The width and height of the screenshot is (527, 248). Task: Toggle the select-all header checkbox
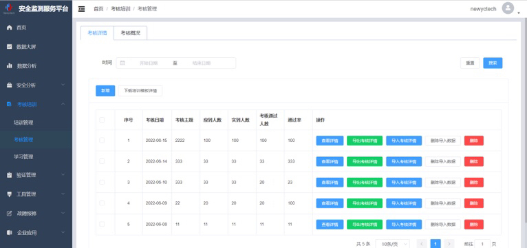click(x=102, y=120)
